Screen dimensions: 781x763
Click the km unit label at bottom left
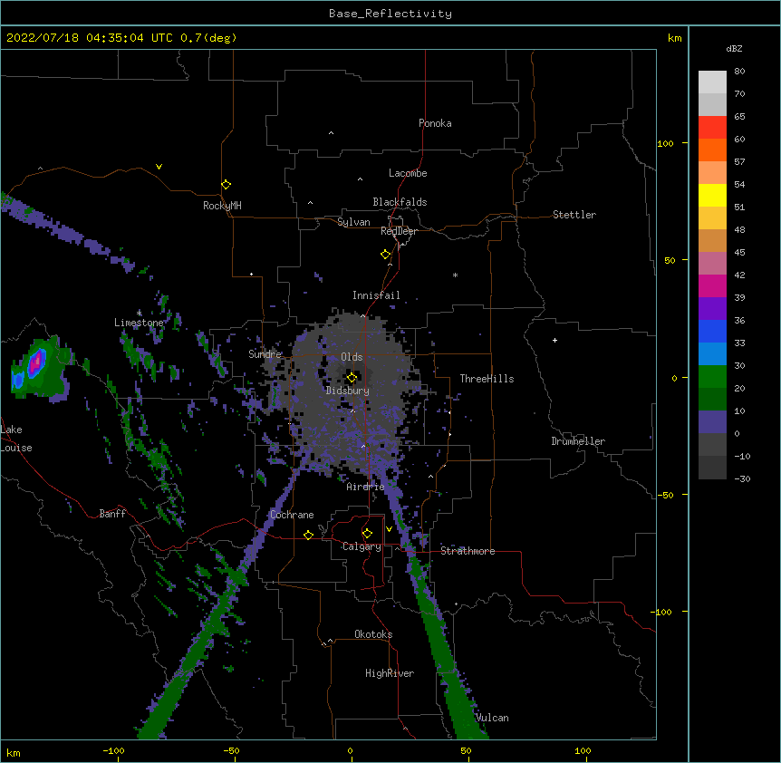[14, 752]
